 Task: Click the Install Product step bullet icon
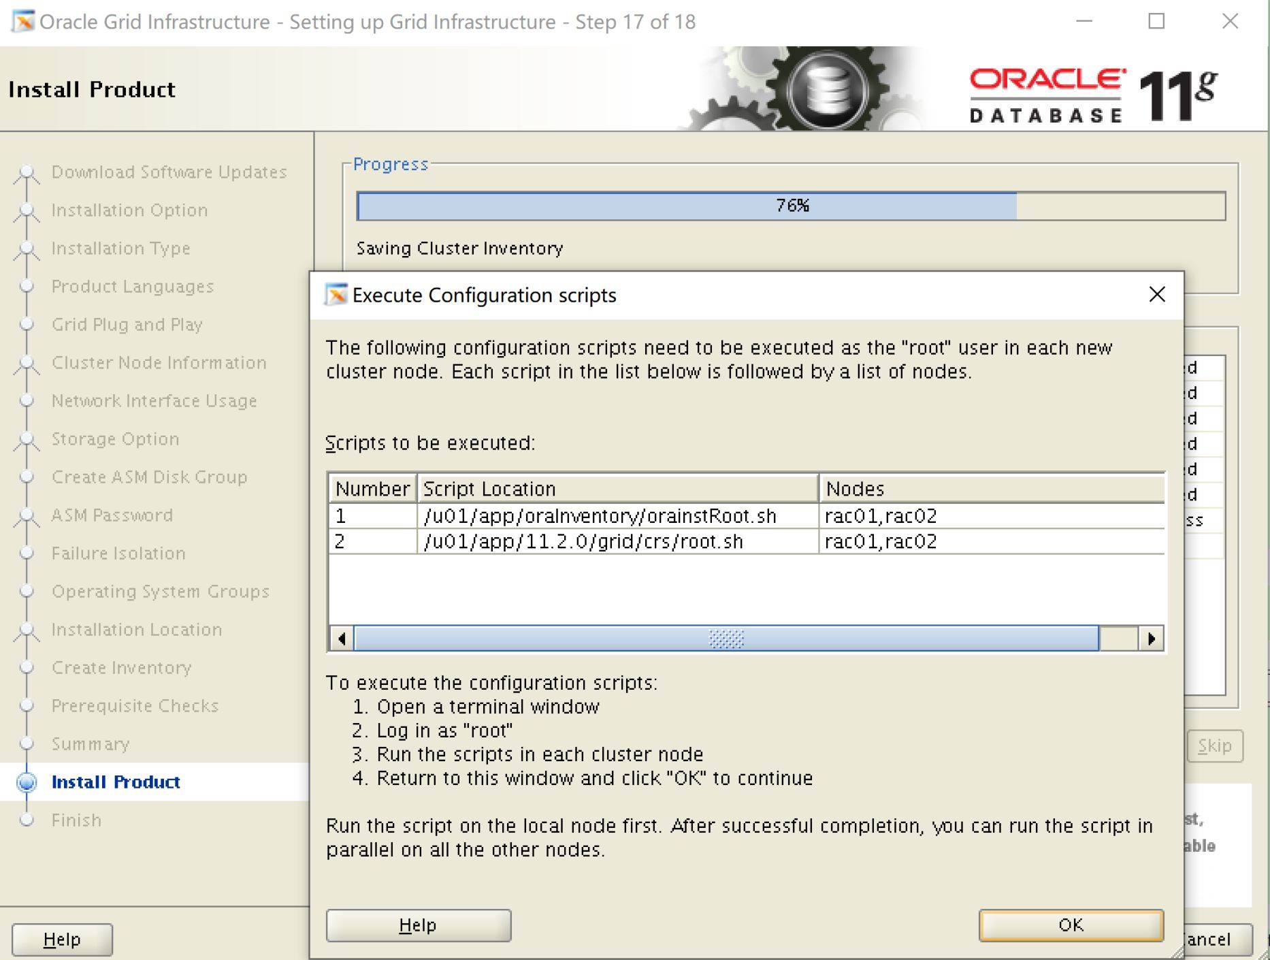[27, 782]
